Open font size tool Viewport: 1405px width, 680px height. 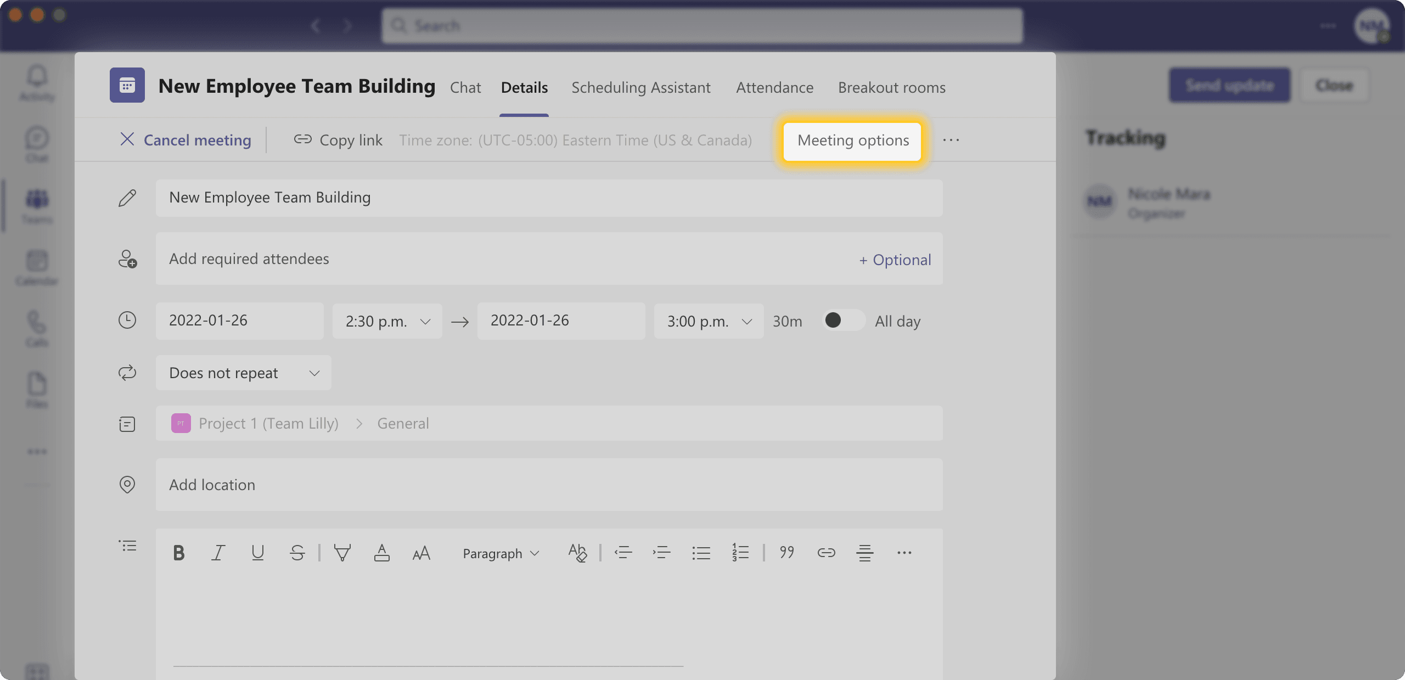coord(421,553)
